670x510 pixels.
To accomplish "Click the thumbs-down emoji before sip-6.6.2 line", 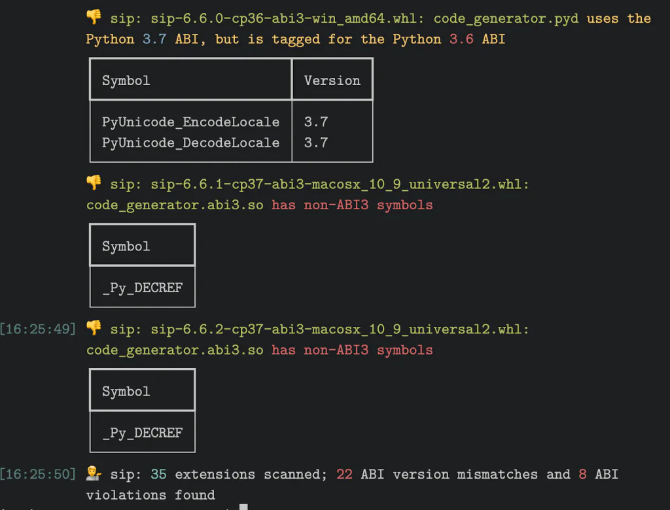I will (94, 328).
